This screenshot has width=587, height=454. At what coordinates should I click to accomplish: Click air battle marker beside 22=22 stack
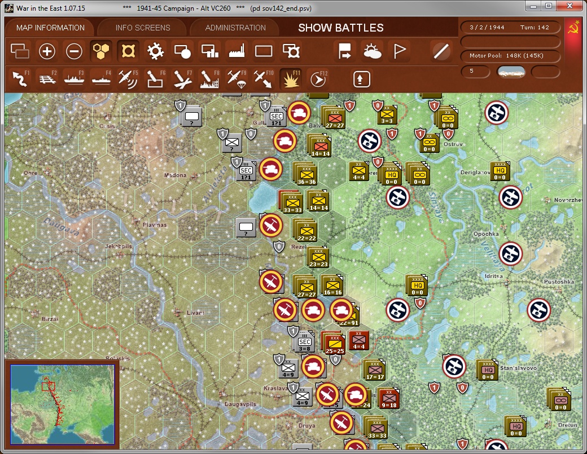(x=271, y=226)
